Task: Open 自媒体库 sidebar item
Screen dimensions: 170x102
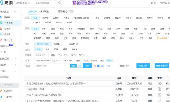Action: point(8,23)
